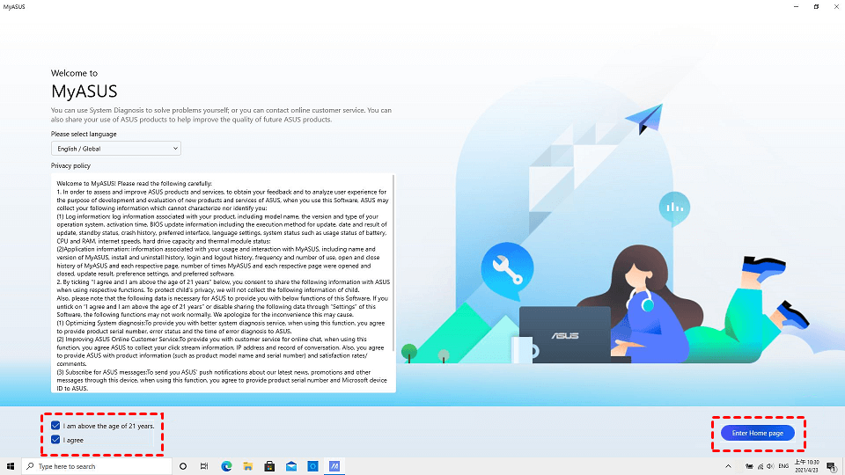Toggle the 'I agree' checkbox
The width and height of the screenshot is (845, 475).
[55, 440]
